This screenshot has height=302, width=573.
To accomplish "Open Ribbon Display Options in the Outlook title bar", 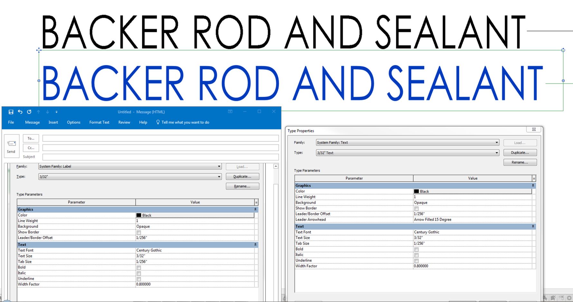I will pyautogui.click(x=230, y=111).
